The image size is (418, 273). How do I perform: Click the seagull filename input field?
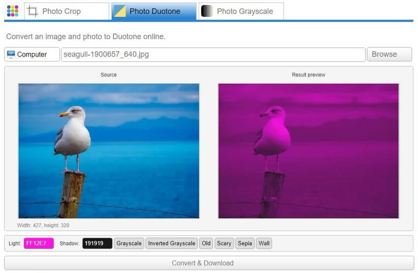(213, 55)
